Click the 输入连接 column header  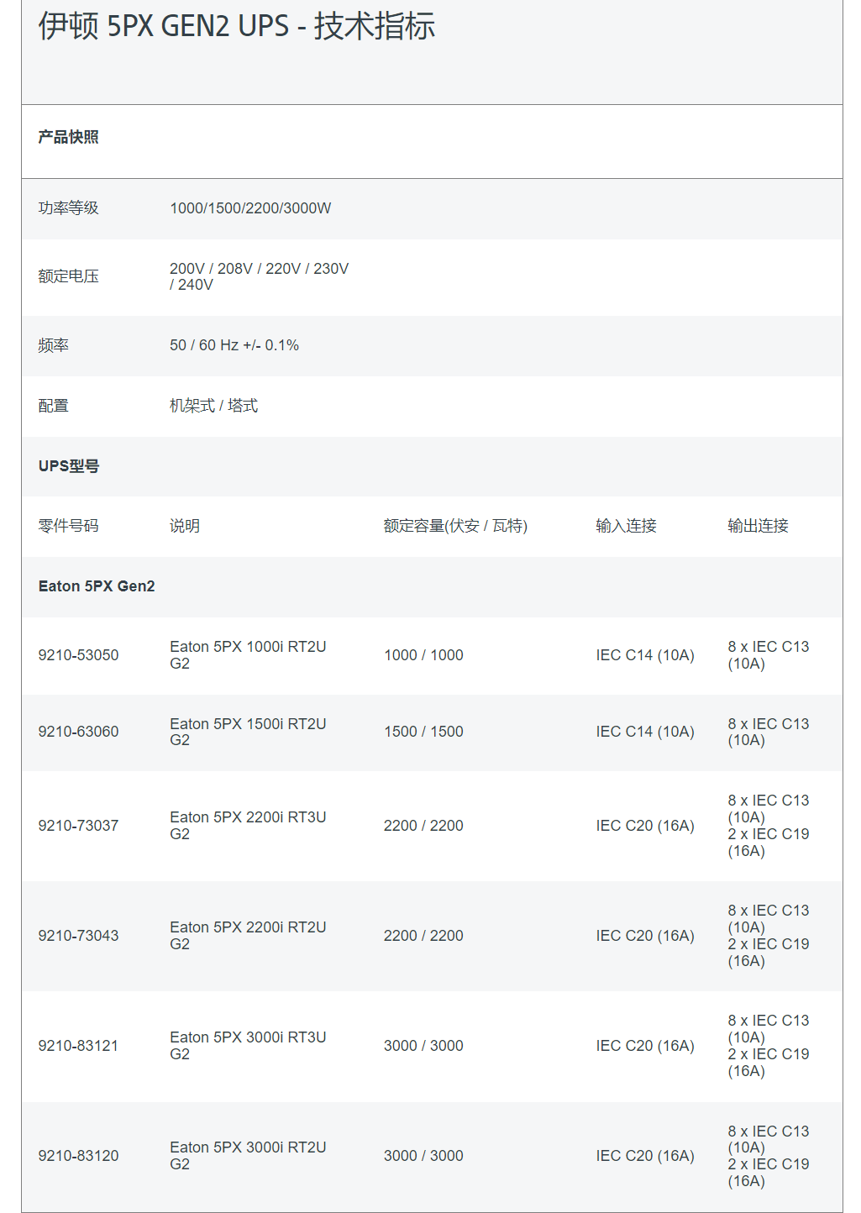(626, 526)
